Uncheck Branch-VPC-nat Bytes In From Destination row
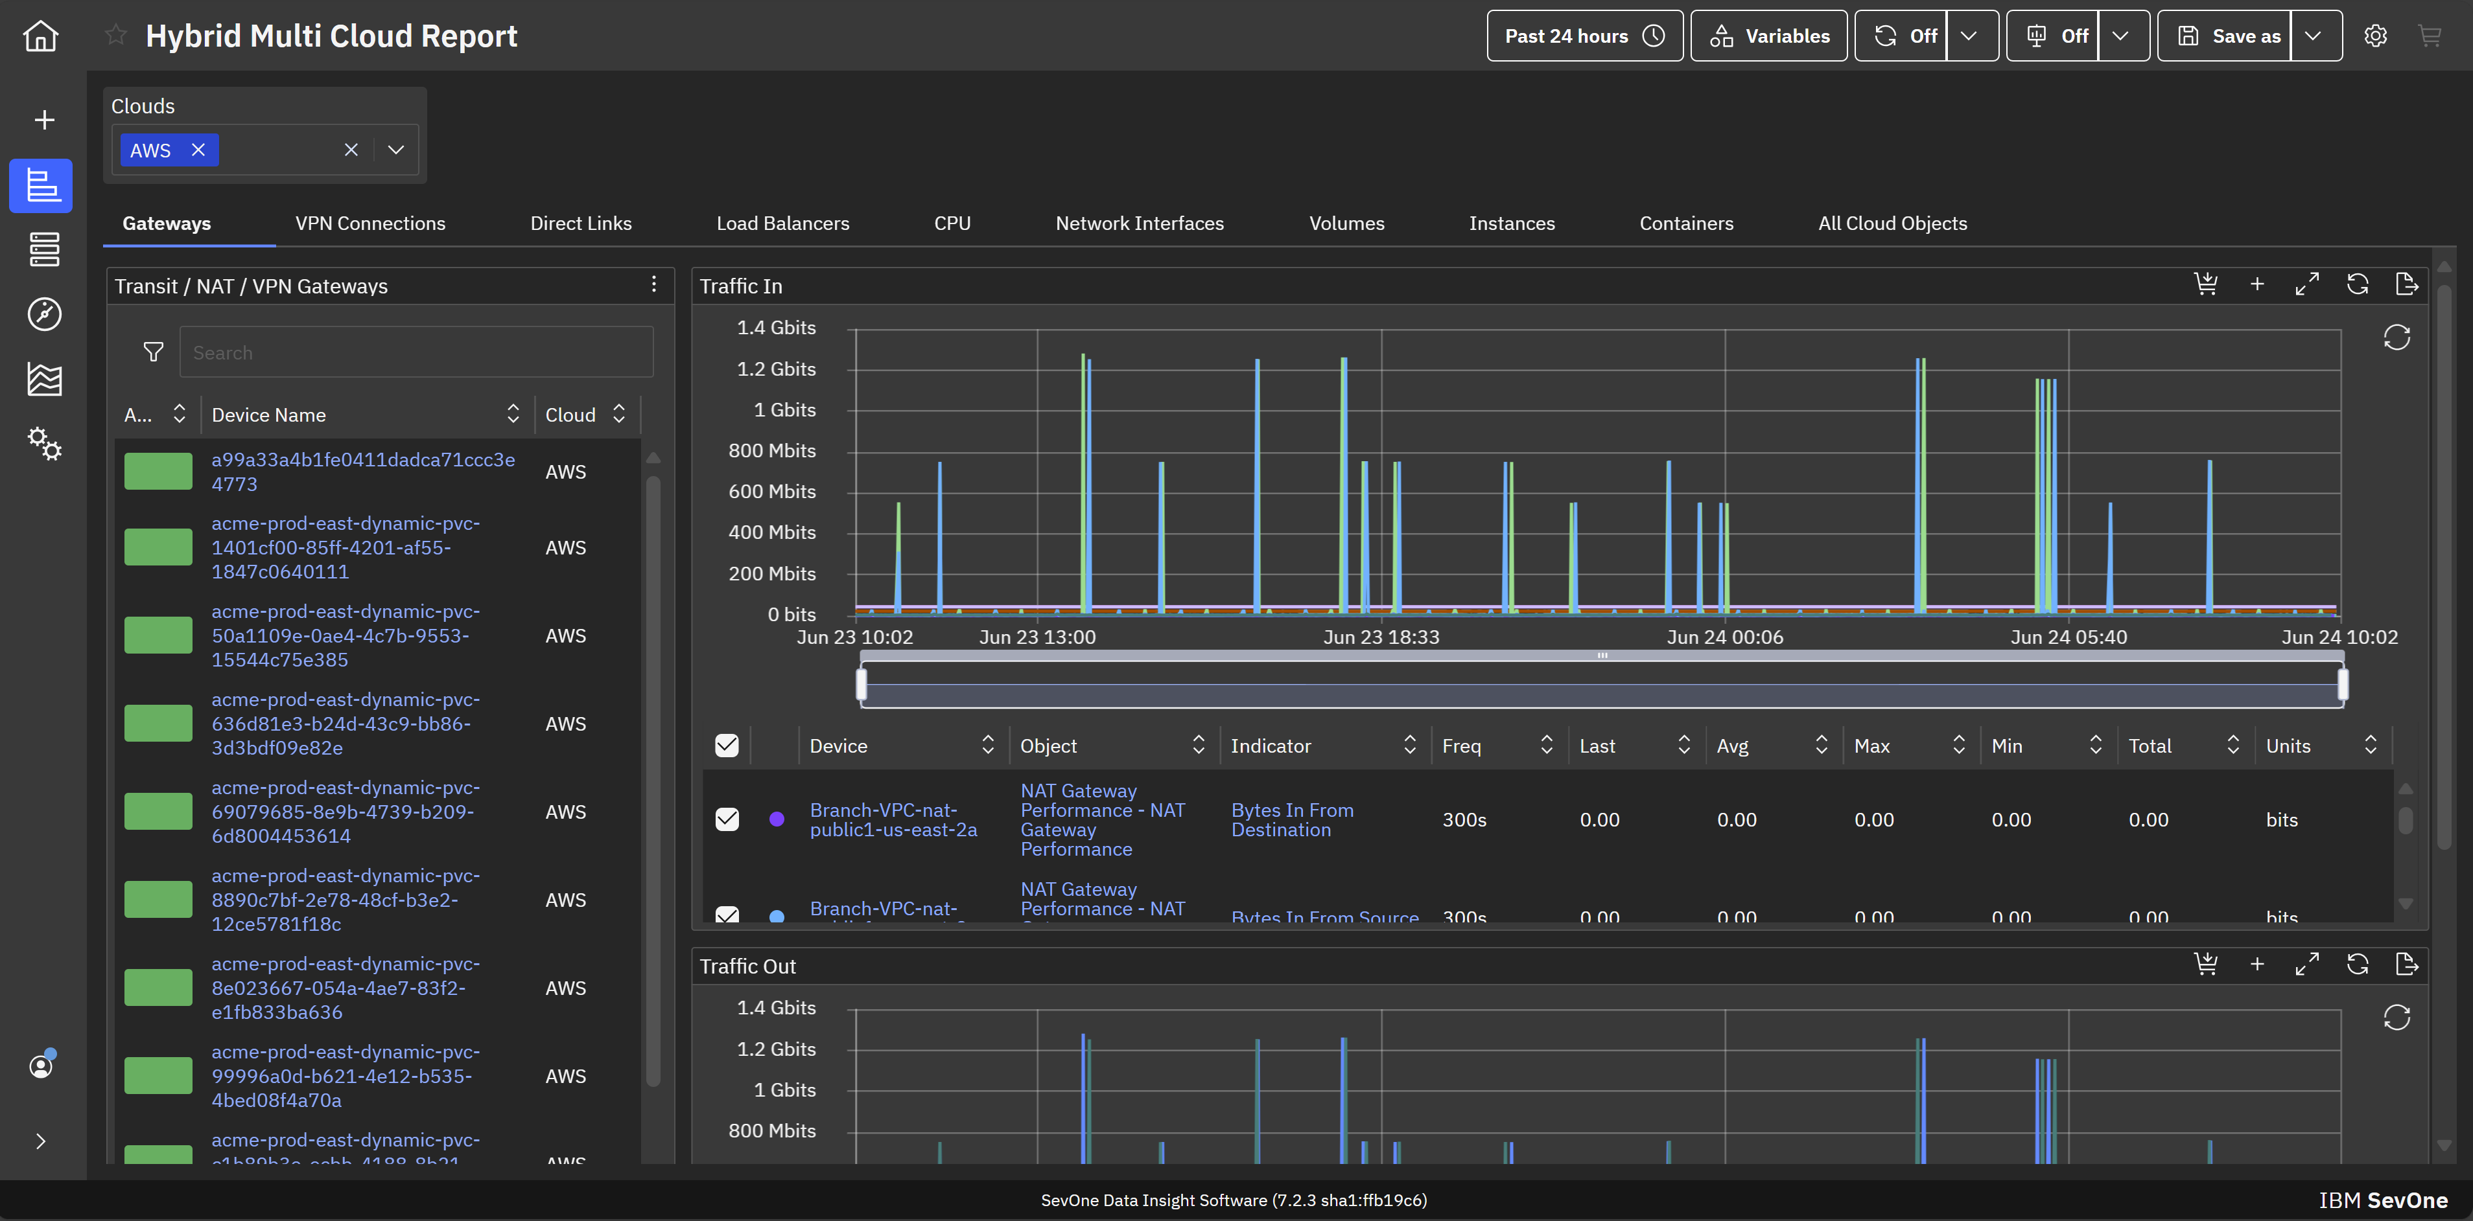Image resolution: width=2473 pixels, height=1221 pixels. coord(727,819)
